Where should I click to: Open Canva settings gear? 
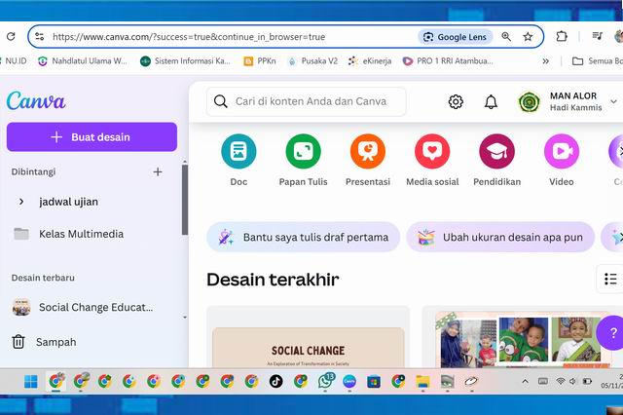456,101
